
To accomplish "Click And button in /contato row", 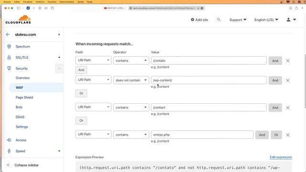I will pyautogui.click(x=275, y=61).
